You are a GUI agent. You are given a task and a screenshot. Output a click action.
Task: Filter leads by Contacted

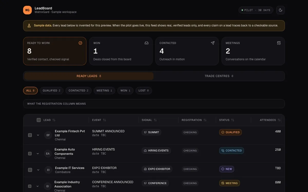[79, 91]
